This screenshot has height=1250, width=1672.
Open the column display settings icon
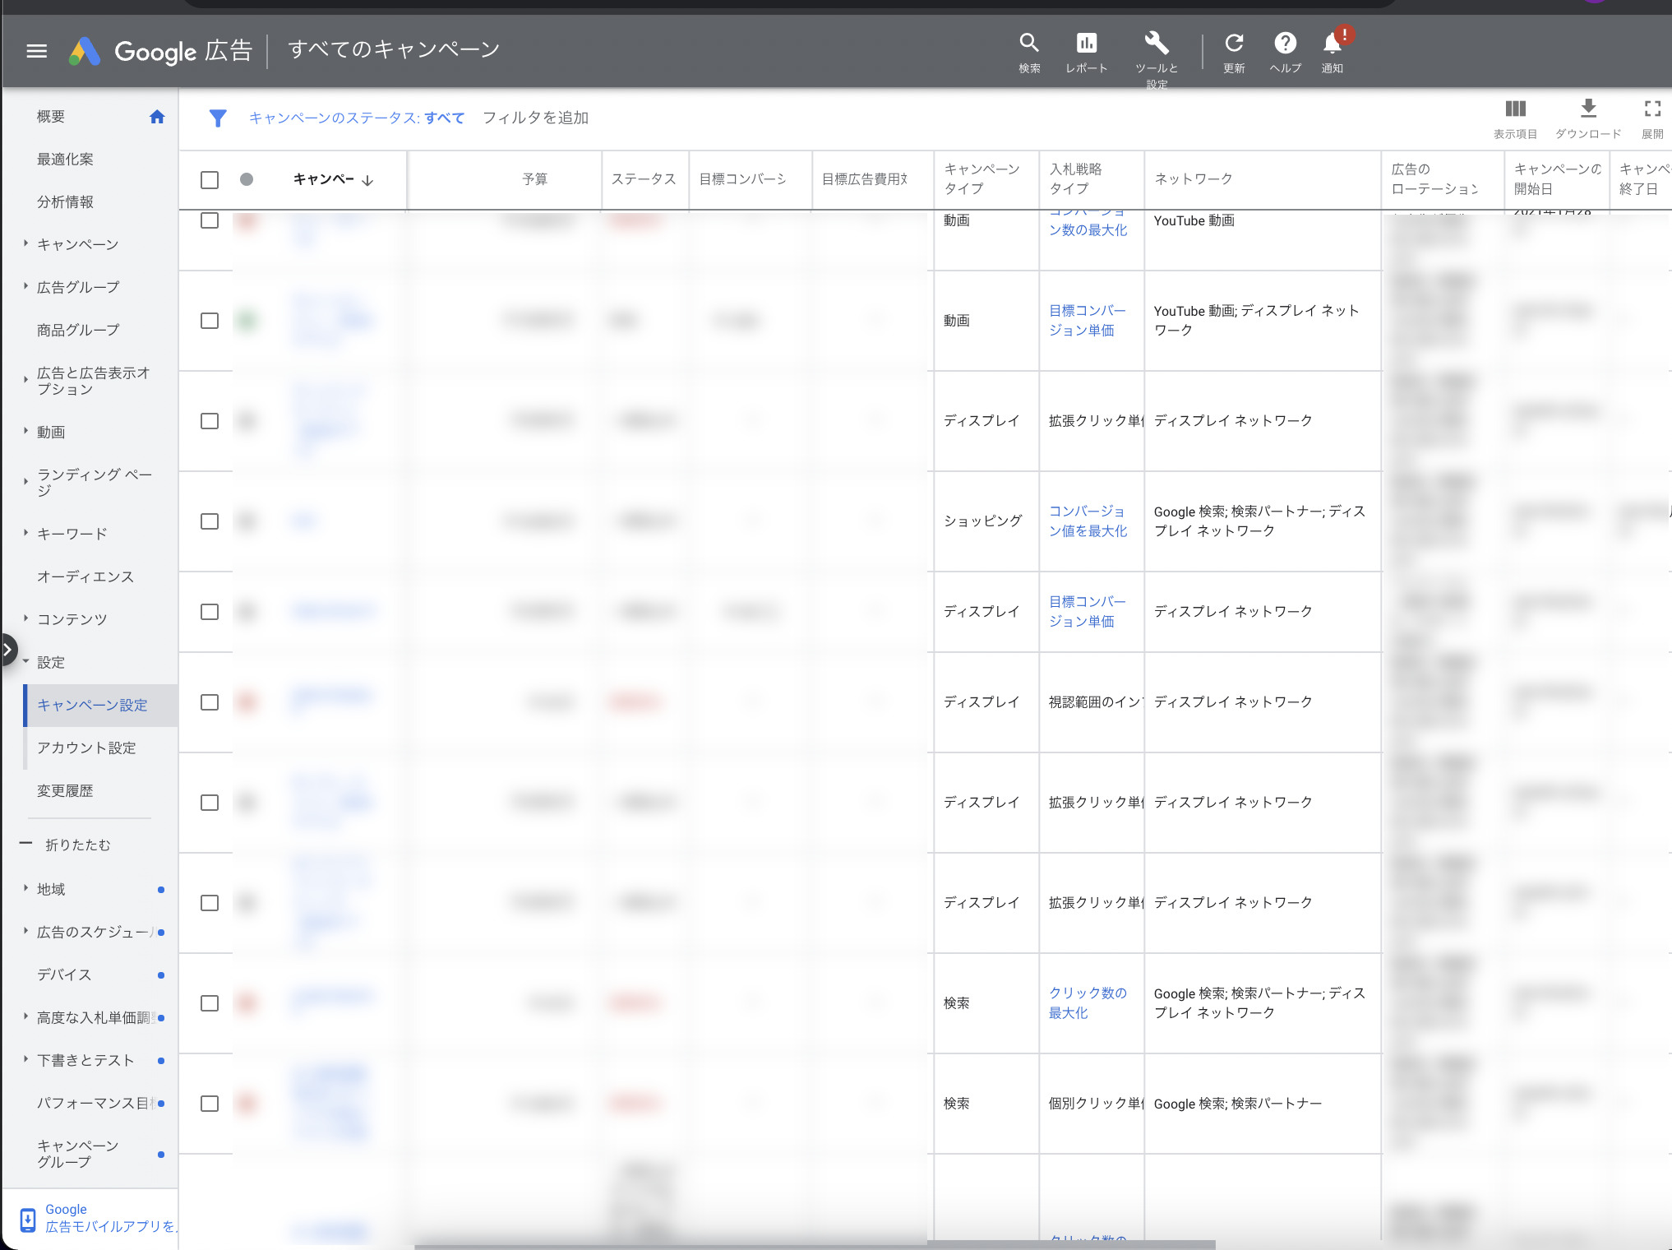1515,109
